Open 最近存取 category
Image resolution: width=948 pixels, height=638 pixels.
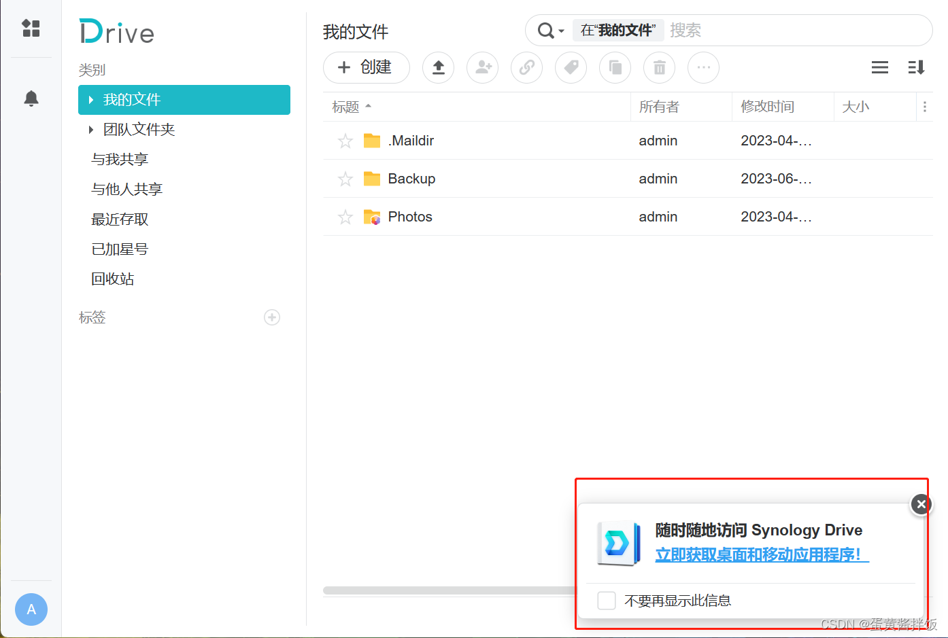pyautogui.click(x=120, y=219)
